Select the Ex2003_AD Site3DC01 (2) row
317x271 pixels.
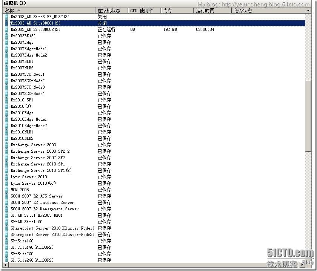[x=155, y=23]
